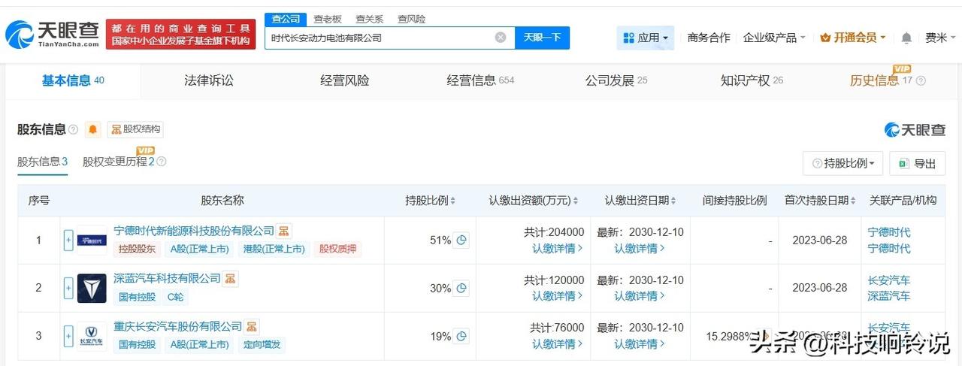Clear the search box with the X icon

[501, 38]
